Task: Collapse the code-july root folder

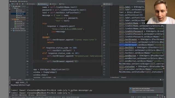Action: coord(11,6)
